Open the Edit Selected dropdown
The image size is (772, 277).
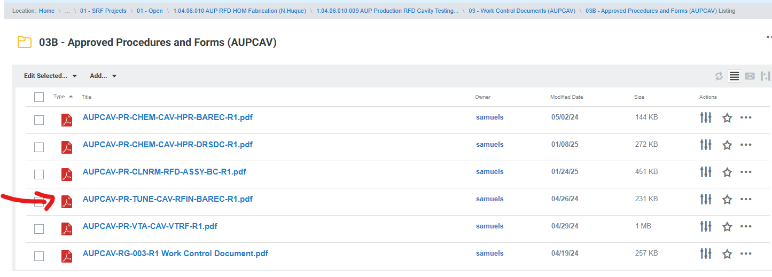50,76
